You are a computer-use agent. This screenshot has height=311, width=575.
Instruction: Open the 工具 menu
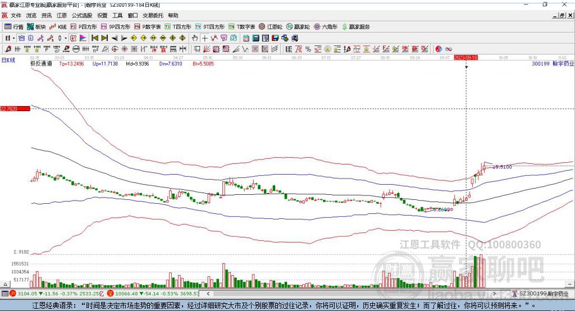pos(117,15)
